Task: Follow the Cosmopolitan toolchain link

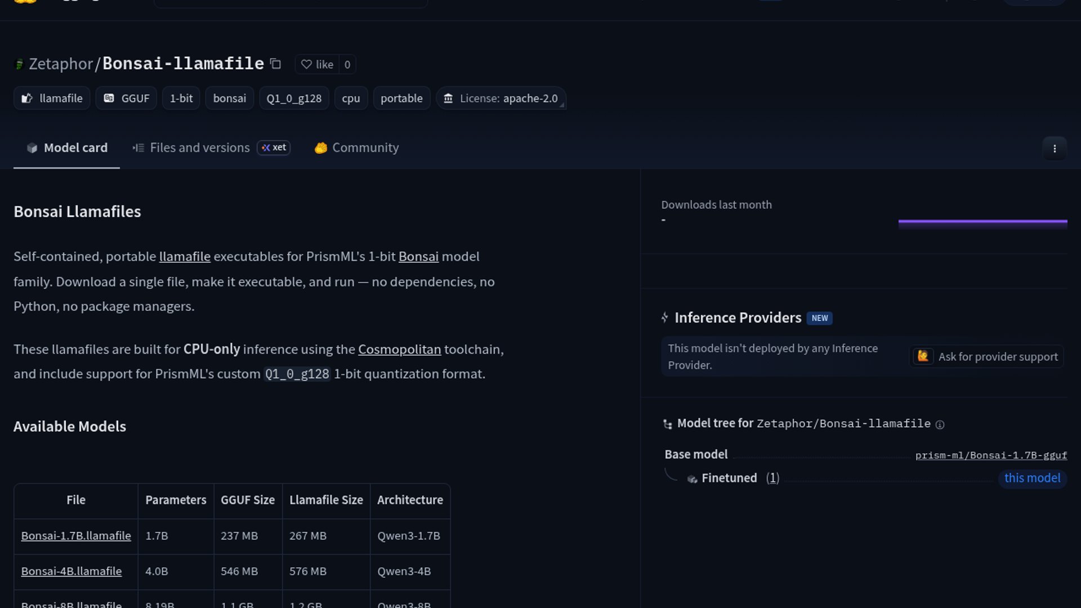Action: (399, 350)
